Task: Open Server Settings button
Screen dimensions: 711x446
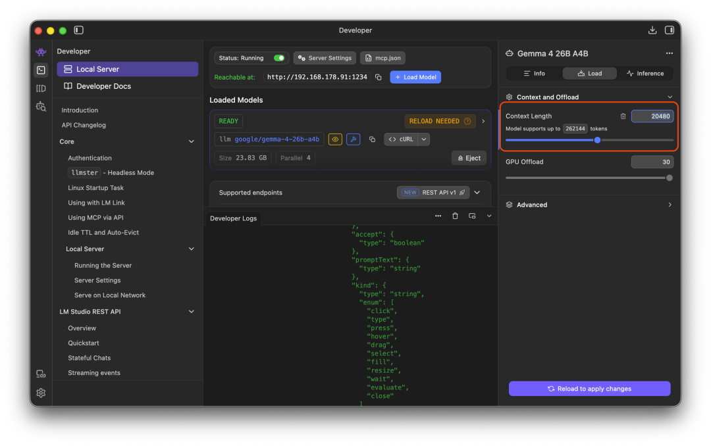Action: point(325,58)
